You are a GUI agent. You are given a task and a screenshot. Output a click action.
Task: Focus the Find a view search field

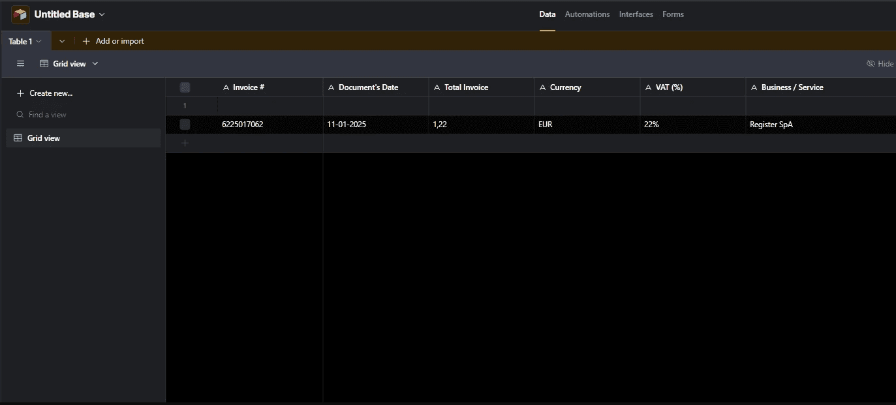84,115
